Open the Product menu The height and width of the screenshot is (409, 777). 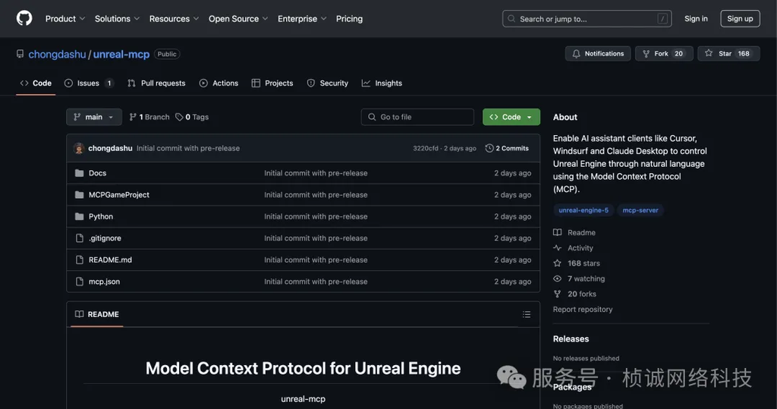tap(65, 19)
